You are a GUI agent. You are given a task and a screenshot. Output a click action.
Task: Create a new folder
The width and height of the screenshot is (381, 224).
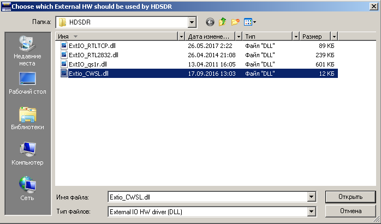tap(235, 22)
